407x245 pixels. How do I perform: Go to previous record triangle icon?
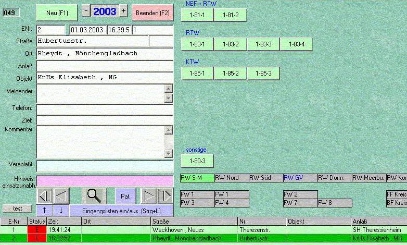click(x=61, y=196)
